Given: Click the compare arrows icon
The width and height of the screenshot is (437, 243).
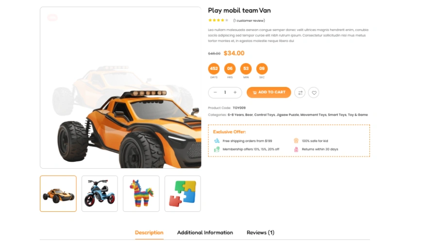Looking at the screenshot, I should (300, 93).
